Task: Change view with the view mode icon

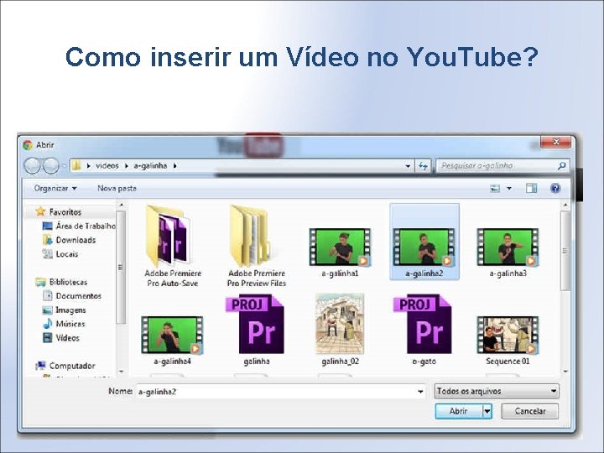Action: [x=495, y=189]
